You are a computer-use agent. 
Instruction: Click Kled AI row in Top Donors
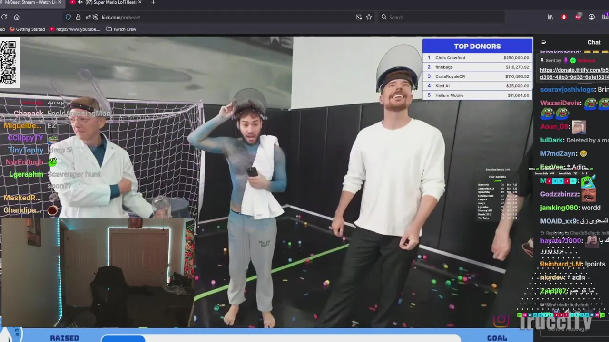click(x=477, y=86)
